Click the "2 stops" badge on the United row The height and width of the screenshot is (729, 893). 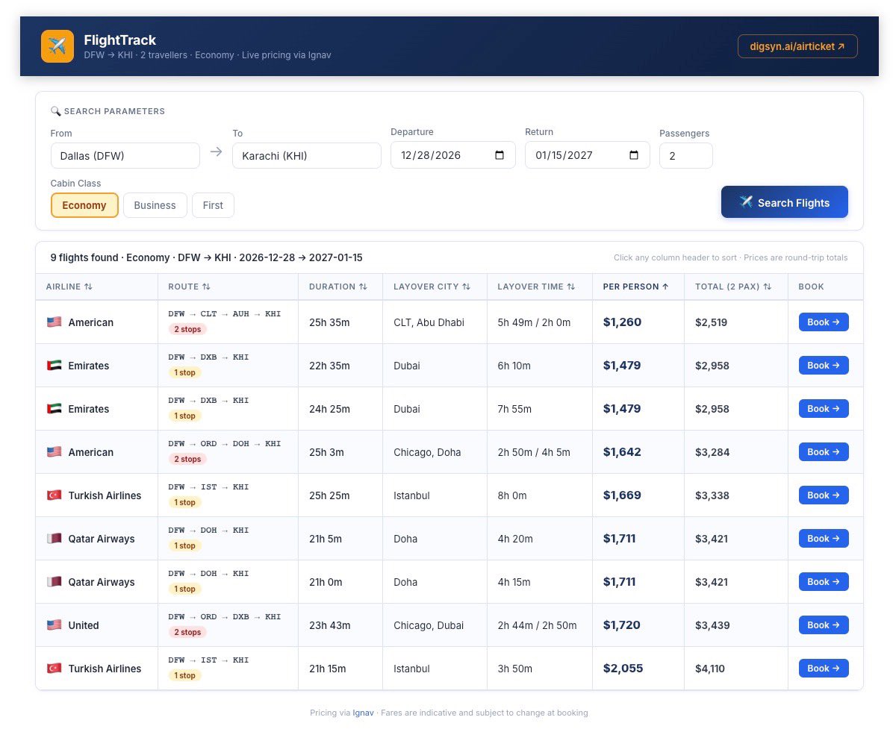pos(187,632)
